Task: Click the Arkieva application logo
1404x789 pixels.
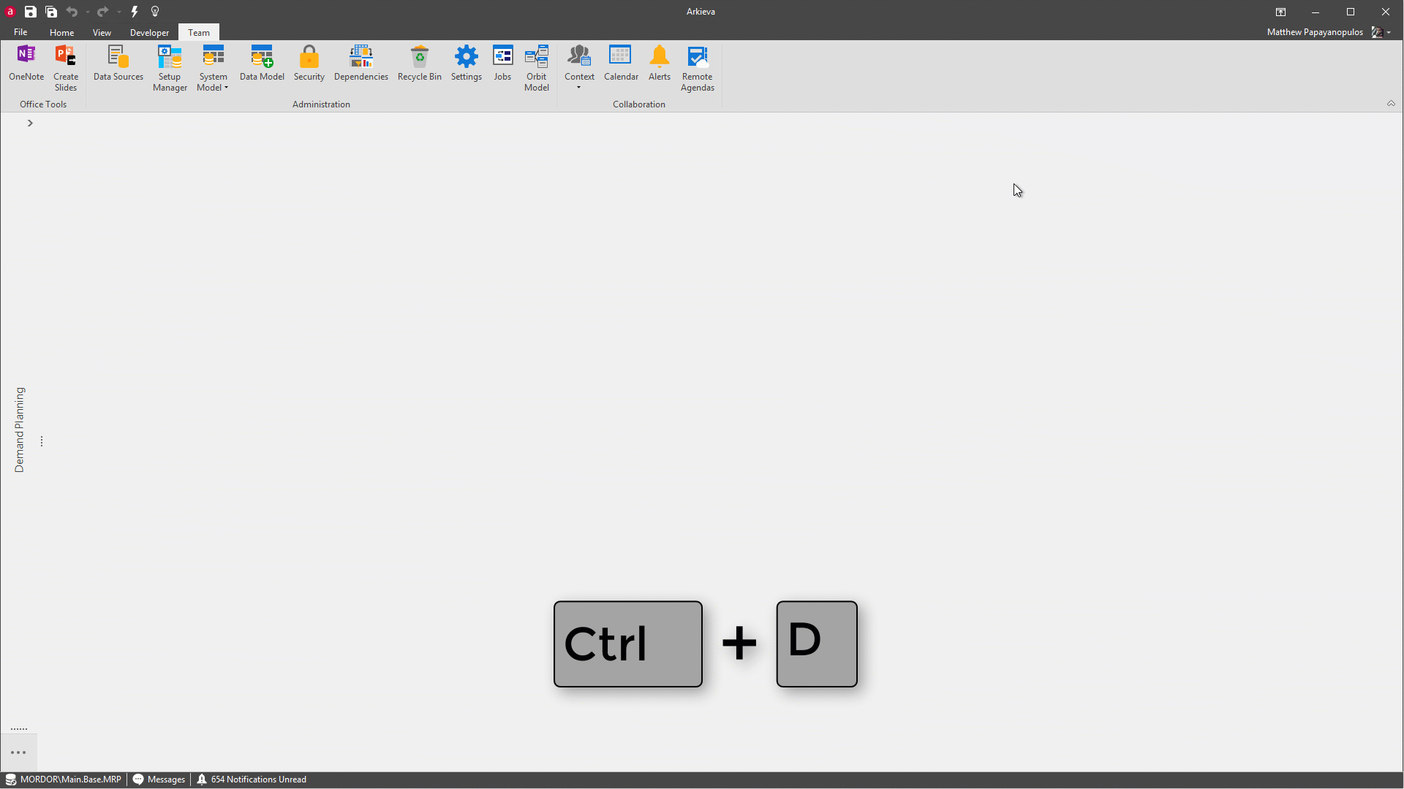Action: pos(10,12)
